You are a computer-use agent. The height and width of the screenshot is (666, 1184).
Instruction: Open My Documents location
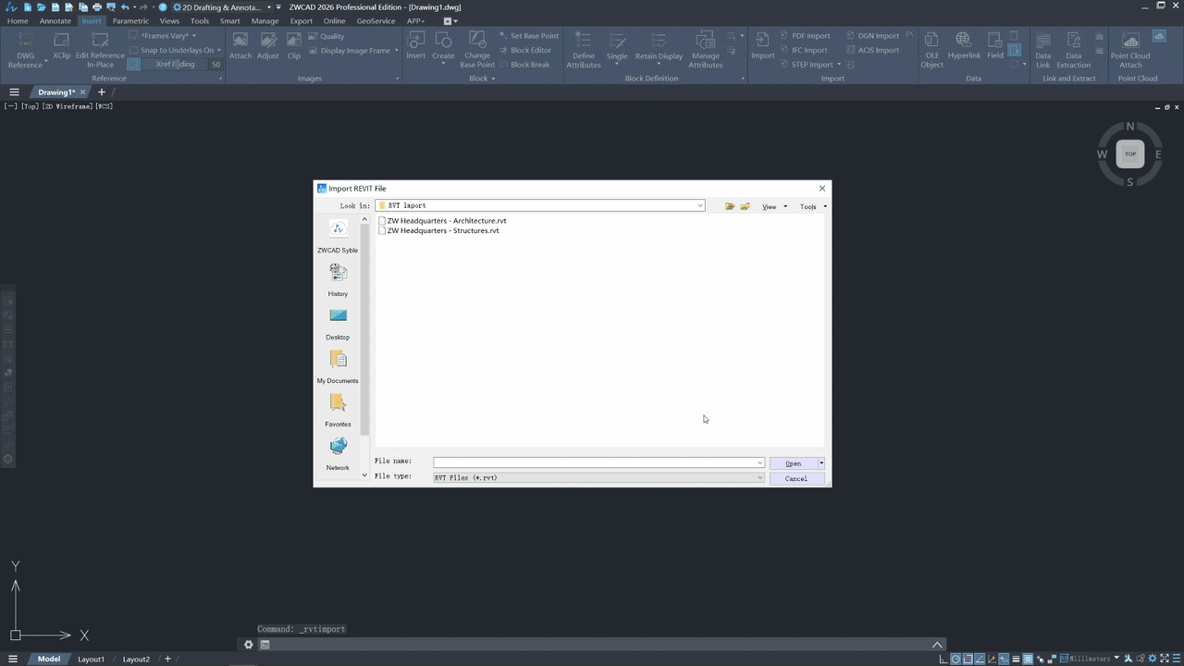tap(338, 366)
